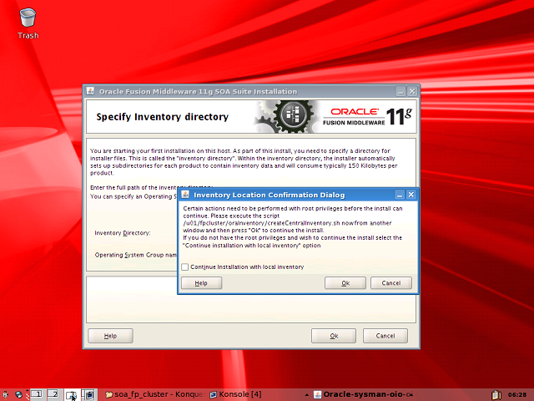534x401 pixels.
Task: Switch to virtual desktop 2 in the pager
Action: point(54,394)
